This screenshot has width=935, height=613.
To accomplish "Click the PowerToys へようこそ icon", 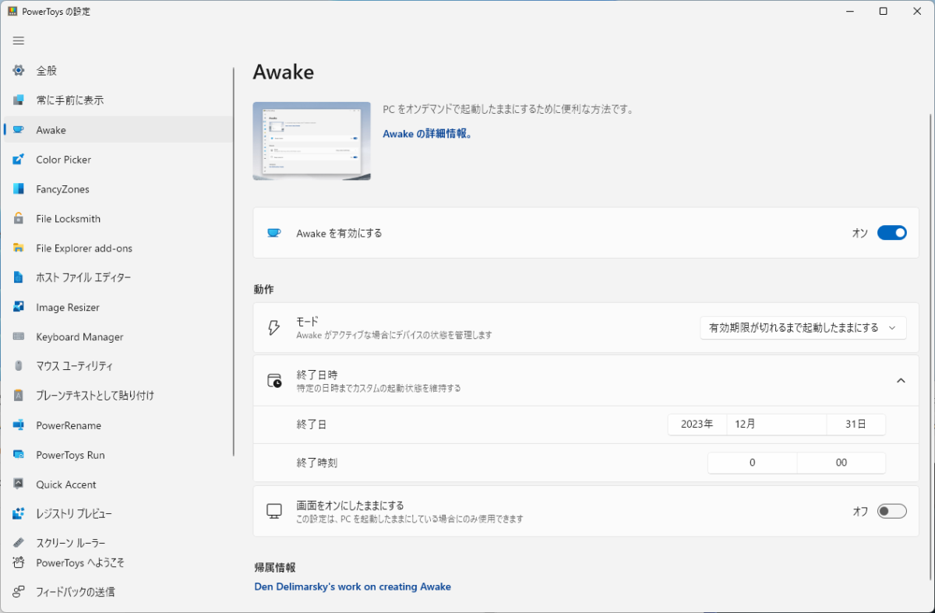I will click(x=19, y=562).
